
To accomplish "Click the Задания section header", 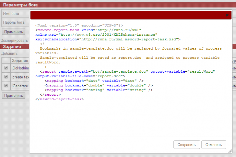I will pyautogui.click(x=12, y=47).
